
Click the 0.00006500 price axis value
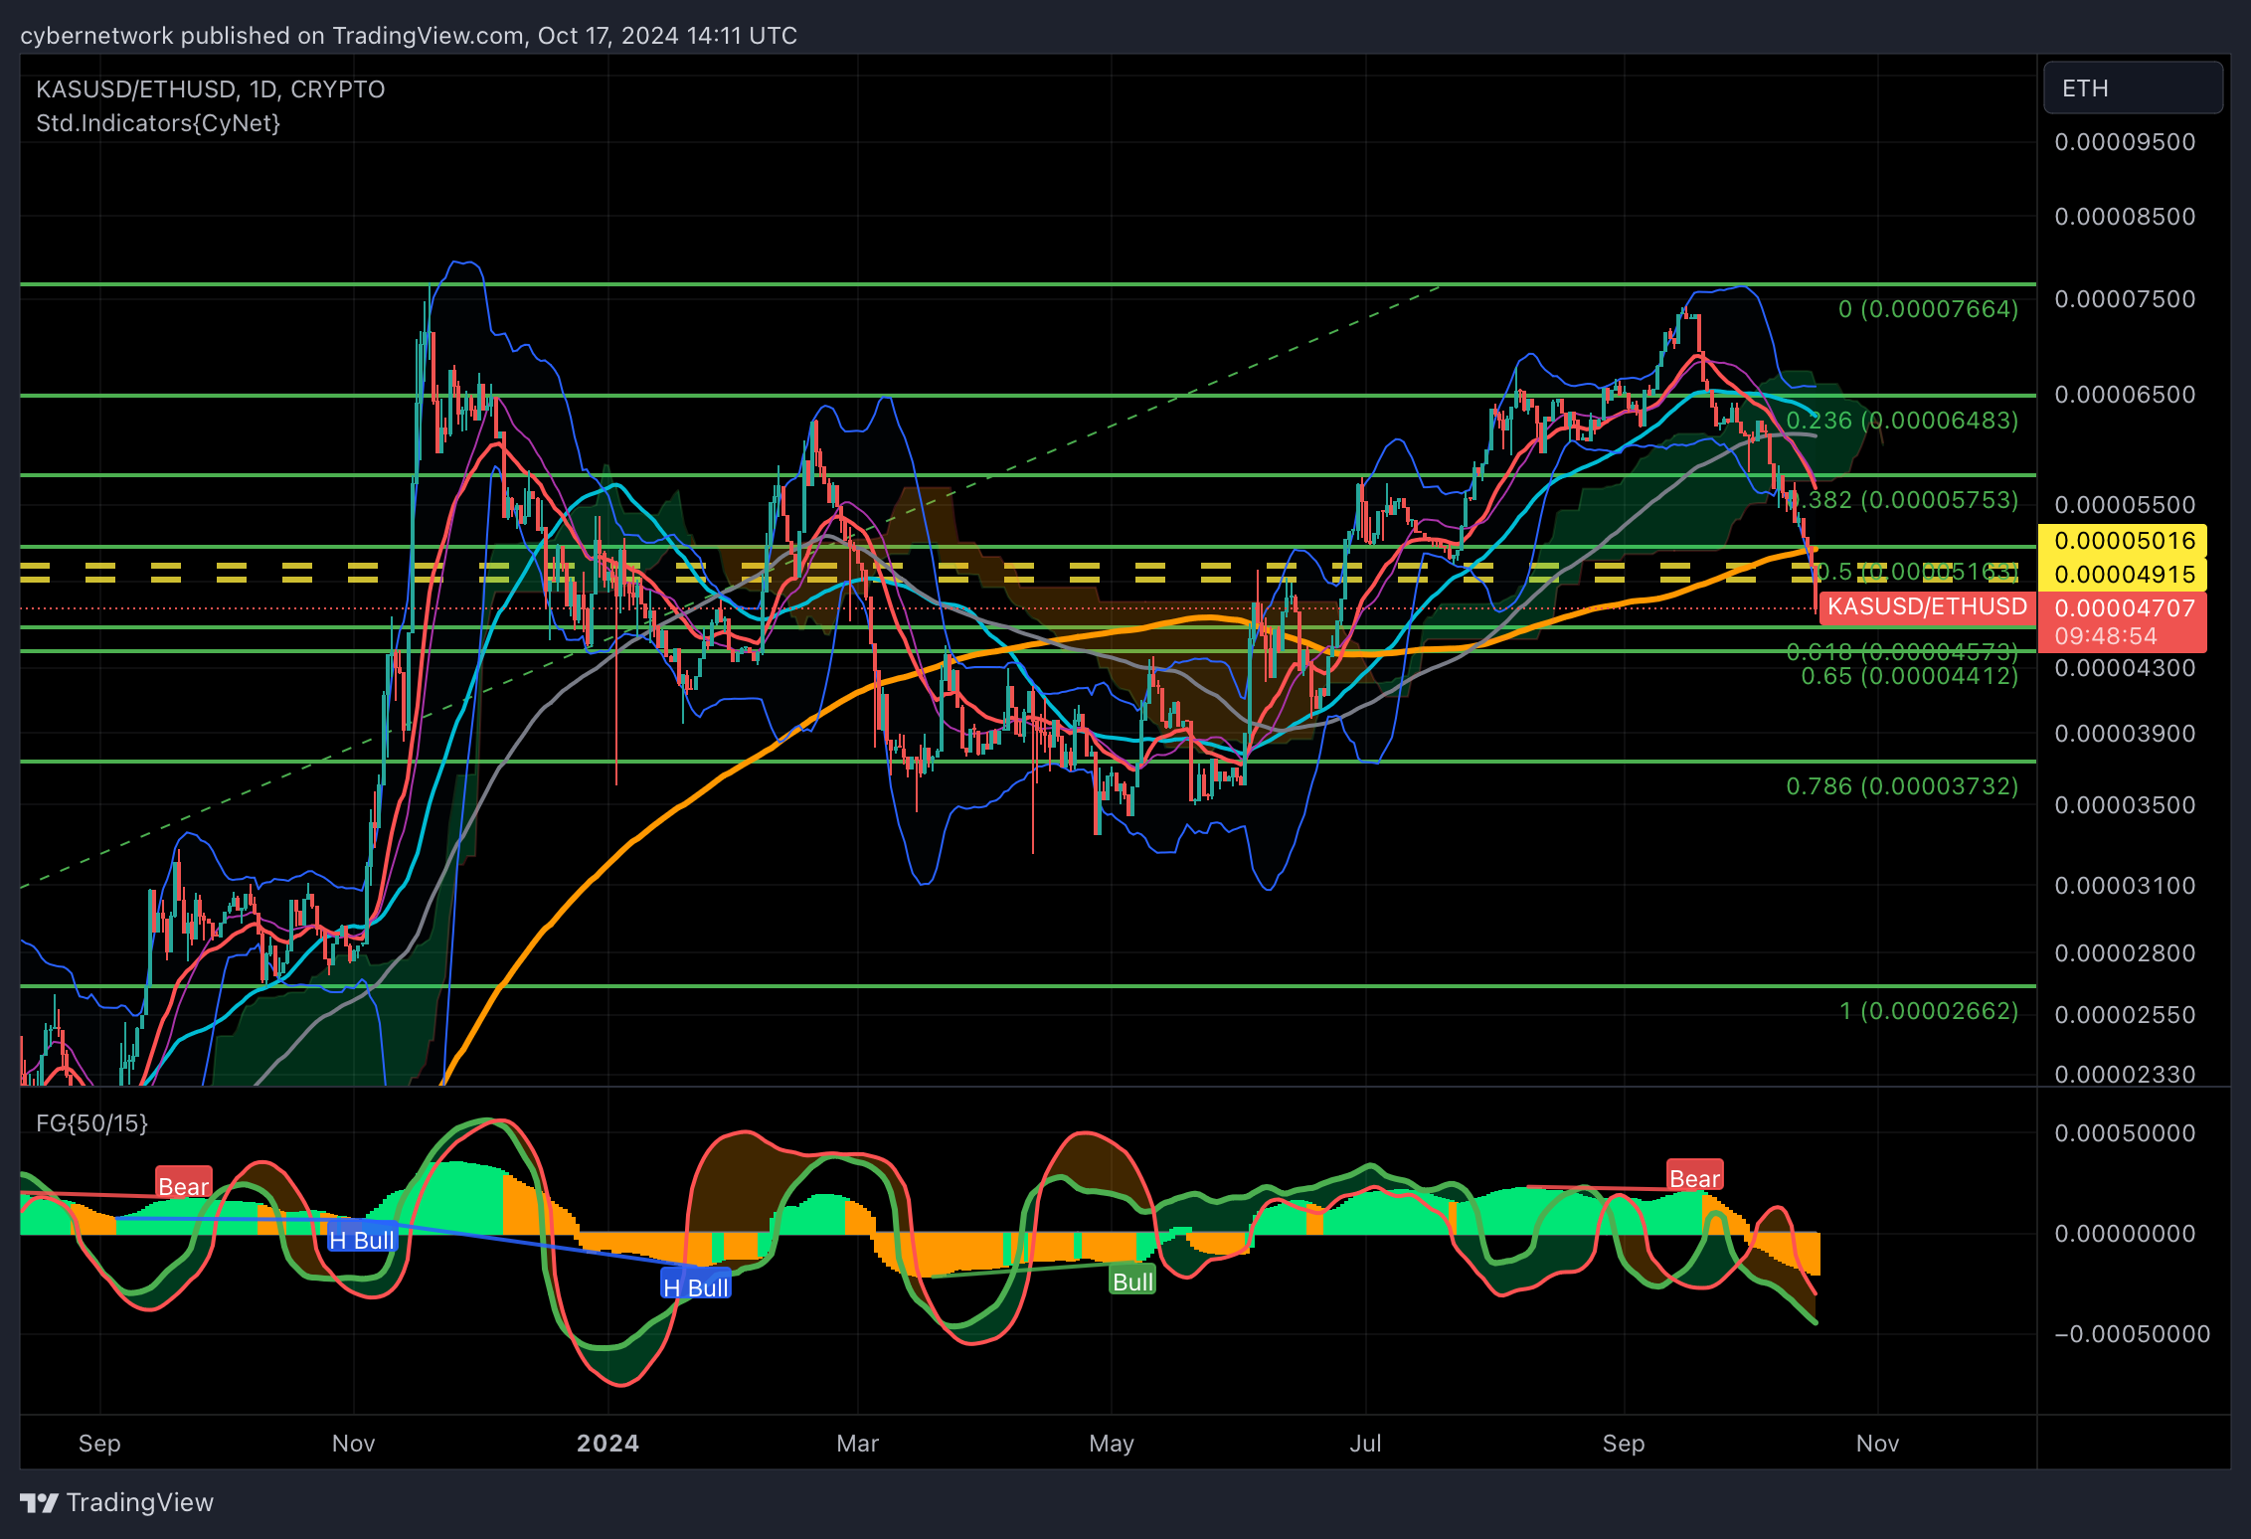tap(2125, 395)
